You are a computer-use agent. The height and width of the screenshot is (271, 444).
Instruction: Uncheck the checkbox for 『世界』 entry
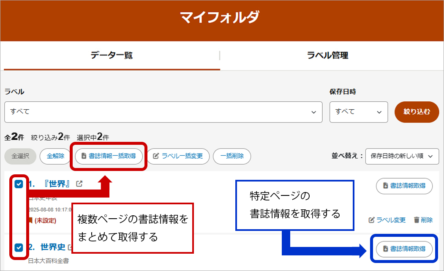pos(18,183)
